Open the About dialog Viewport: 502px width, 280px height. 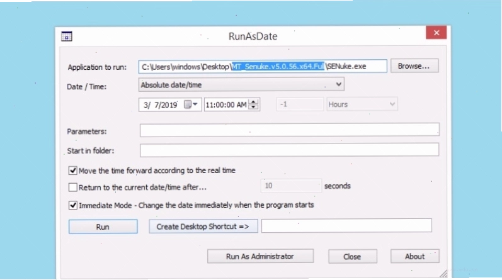click(415, 256)
